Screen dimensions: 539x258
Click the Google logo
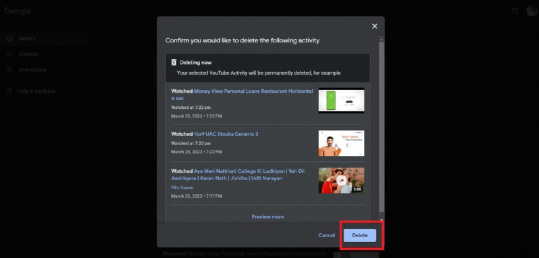pyautogui.click(x=18, y=11)
